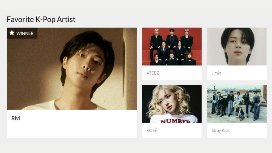Click the Jimin nominee name
Image resolution: width=272 pixels, height=153 pixels.
[x=216, y=73]
